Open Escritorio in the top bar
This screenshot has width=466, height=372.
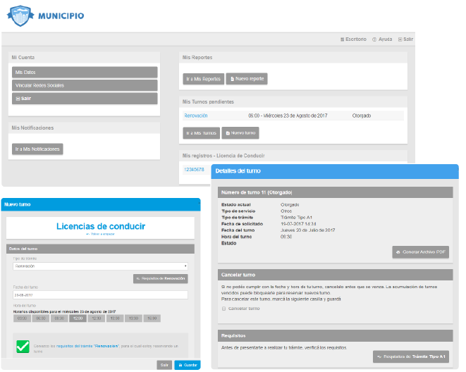tap(353, 39)
